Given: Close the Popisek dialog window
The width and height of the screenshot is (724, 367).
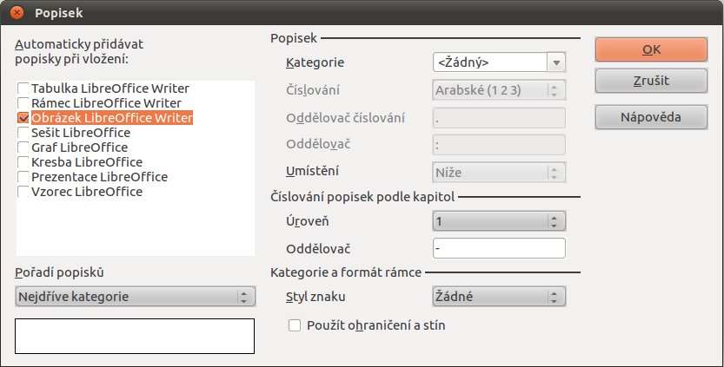Looking at the screenshot, I should point(17,12).
